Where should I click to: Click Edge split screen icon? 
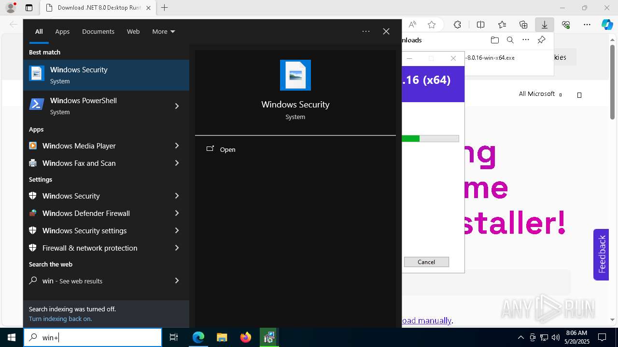480,25
